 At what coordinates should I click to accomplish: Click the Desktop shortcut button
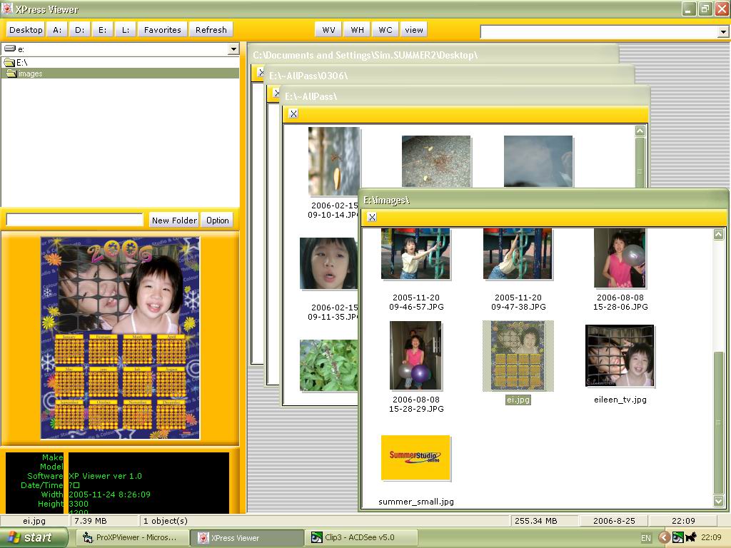click(26, 30)
